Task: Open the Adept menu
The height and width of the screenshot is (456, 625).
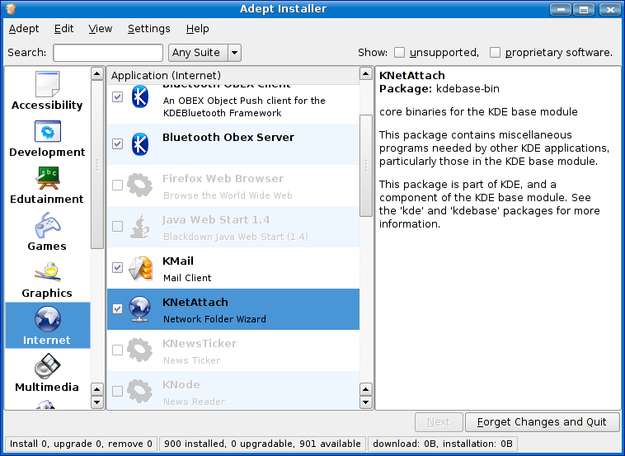Action: coord(24,28)
